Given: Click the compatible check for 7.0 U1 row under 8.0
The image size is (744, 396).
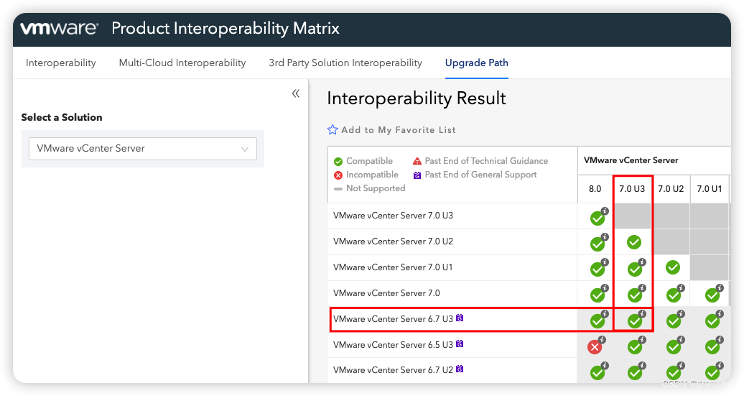Looking at the screenshot, I should 597,270.
